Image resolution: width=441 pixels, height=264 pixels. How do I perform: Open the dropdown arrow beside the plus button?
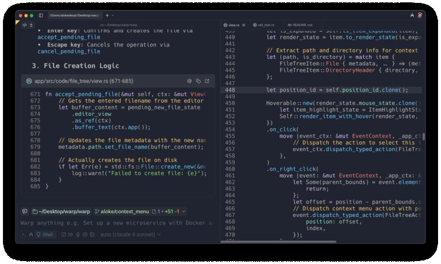(x=113, y=15)
